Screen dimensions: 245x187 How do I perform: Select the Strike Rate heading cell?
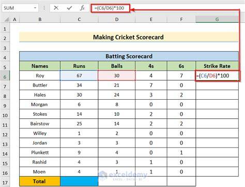(217, 66)
